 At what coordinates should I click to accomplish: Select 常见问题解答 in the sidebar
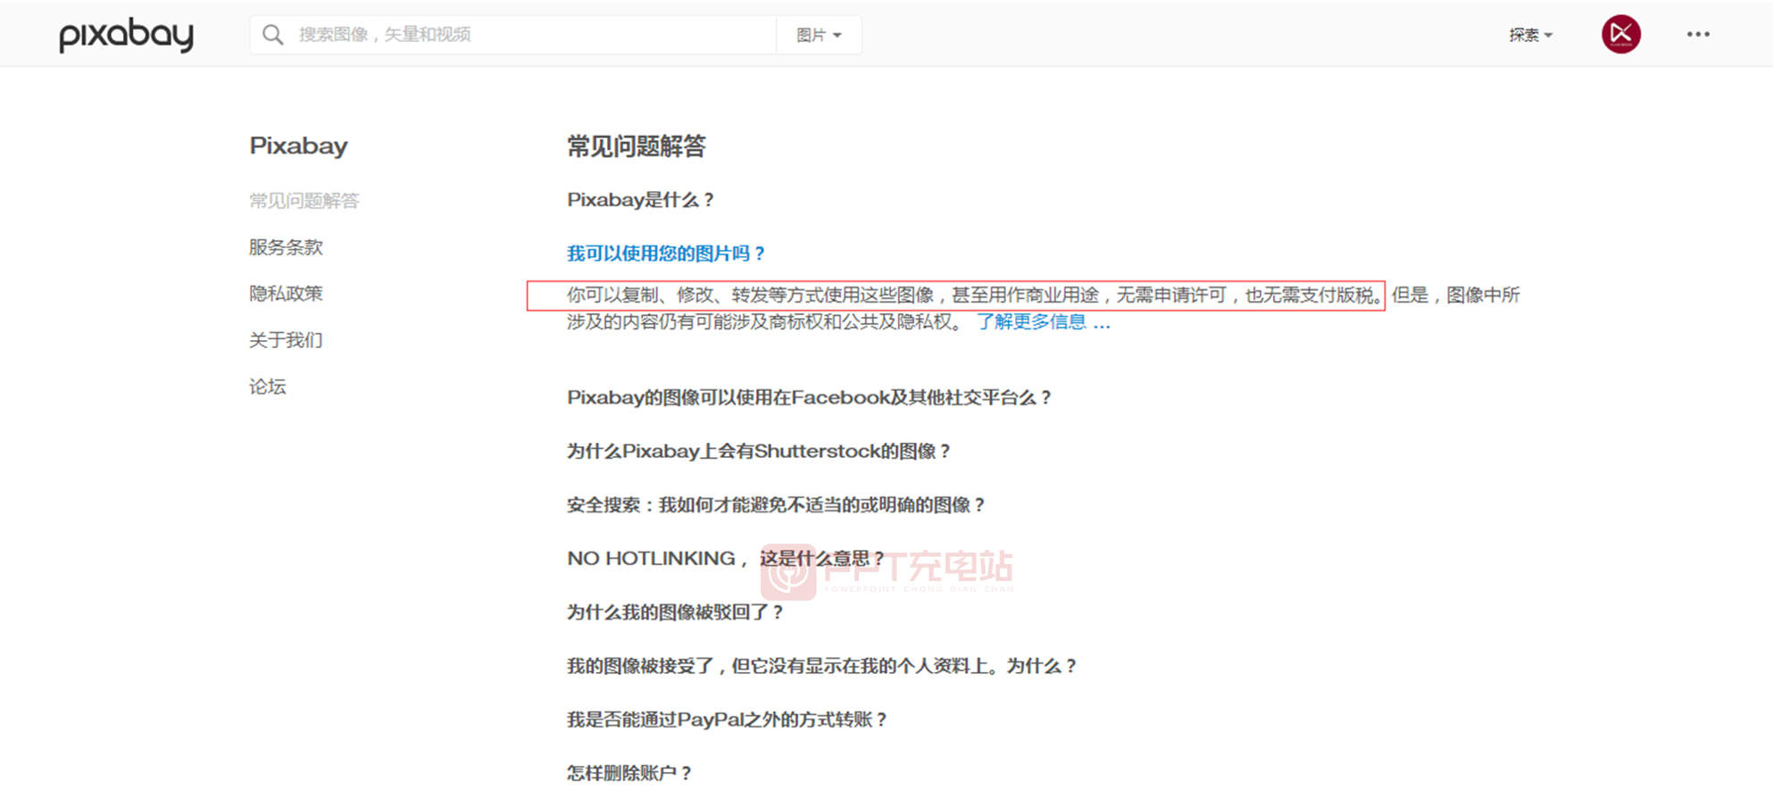coord(304,201)
